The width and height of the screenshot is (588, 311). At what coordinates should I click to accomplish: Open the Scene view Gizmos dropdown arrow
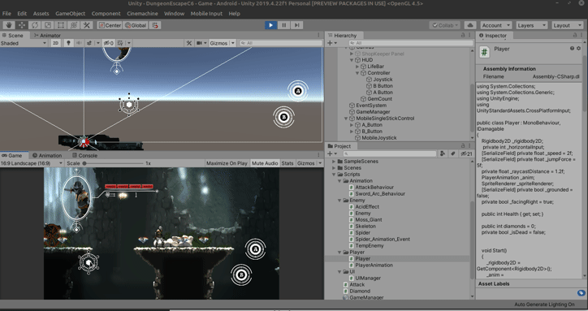233,43
